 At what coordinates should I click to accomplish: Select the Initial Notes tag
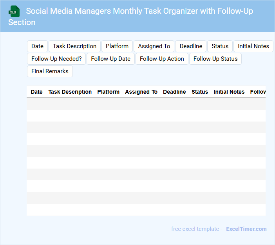tap(253, 46)
